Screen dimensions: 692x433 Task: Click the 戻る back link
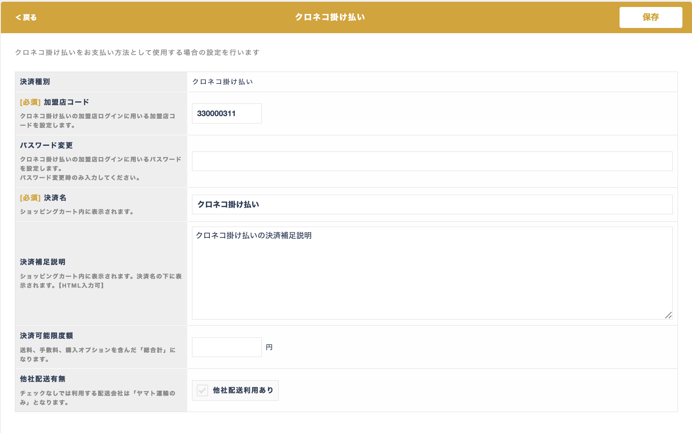click(x=26, y=17)
